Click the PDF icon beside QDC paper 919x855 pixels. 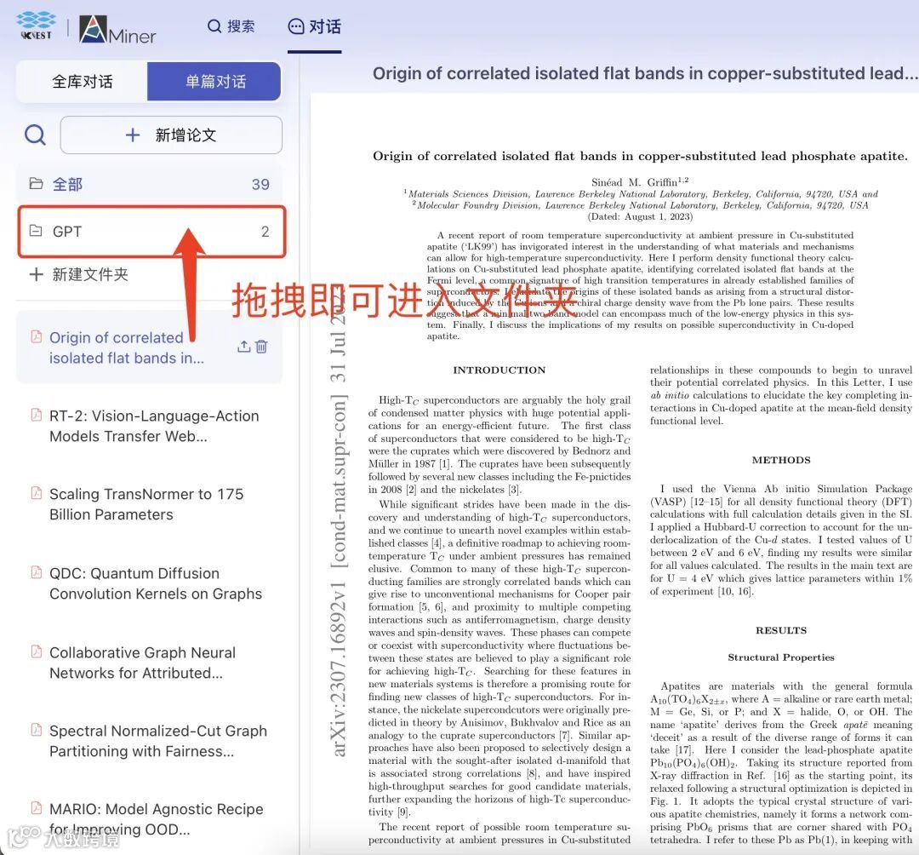click(37, 571)
